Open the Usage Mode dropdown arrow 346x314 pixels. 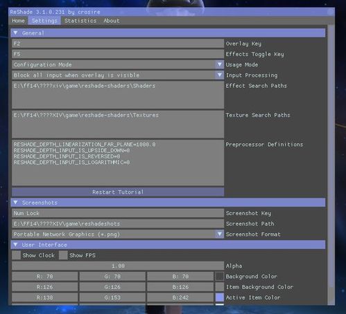(x=220, y=64)
